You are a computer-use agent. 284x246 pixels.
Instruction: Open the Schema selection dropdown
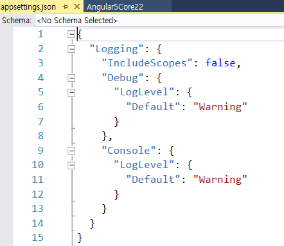tap(159, 21)
